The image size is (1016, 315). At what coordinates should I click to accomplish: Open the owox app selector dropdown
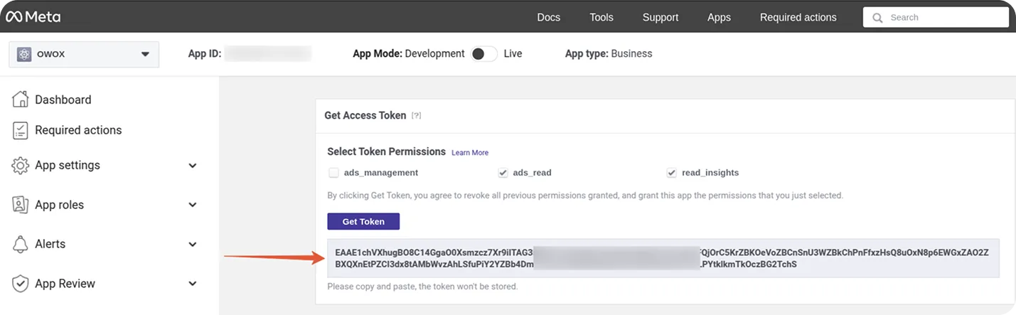pyautogui.click(x=84, y=54)
